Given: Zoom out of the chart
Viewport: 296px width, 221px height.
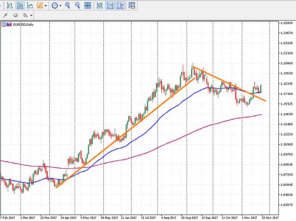Looking at the screenshot, I should [x=78, y=6].
